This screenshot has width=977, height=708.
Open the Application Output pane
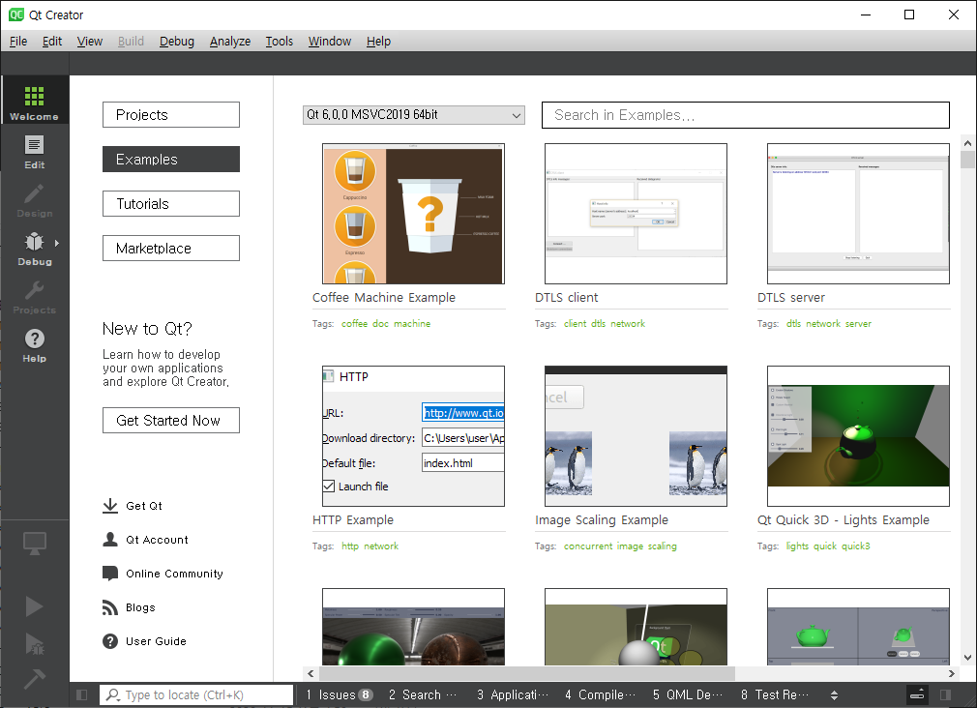pyautogui.click(x=512, y=694)
